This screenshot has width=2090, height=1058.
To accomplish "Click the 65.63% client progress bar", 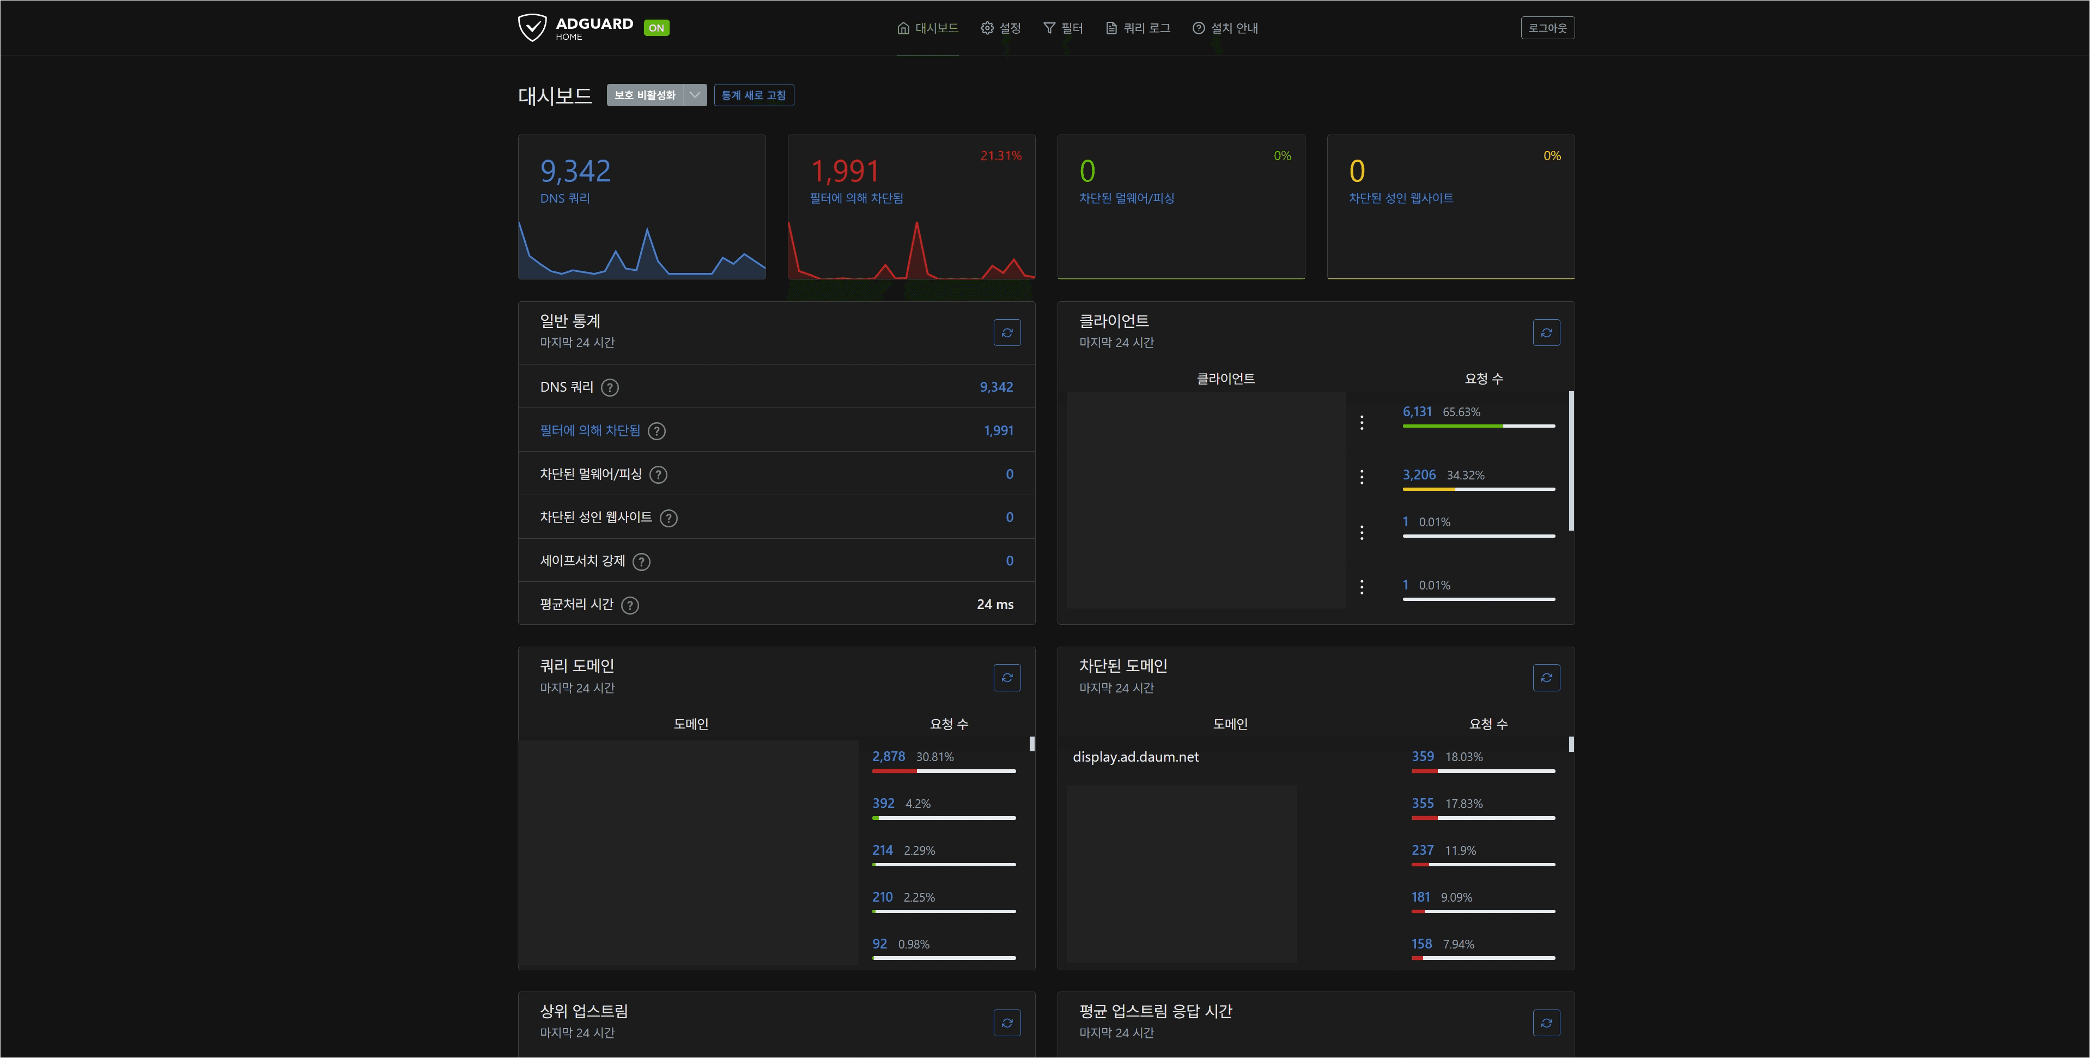I will 1478,426.
